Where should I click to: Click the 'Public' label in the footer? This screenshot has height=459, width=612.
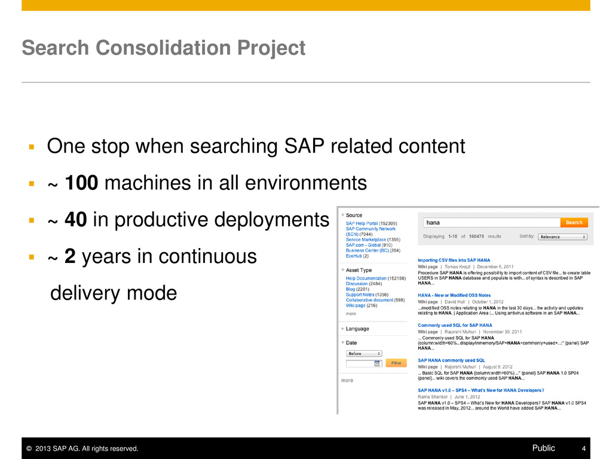(x=543, y=448)
